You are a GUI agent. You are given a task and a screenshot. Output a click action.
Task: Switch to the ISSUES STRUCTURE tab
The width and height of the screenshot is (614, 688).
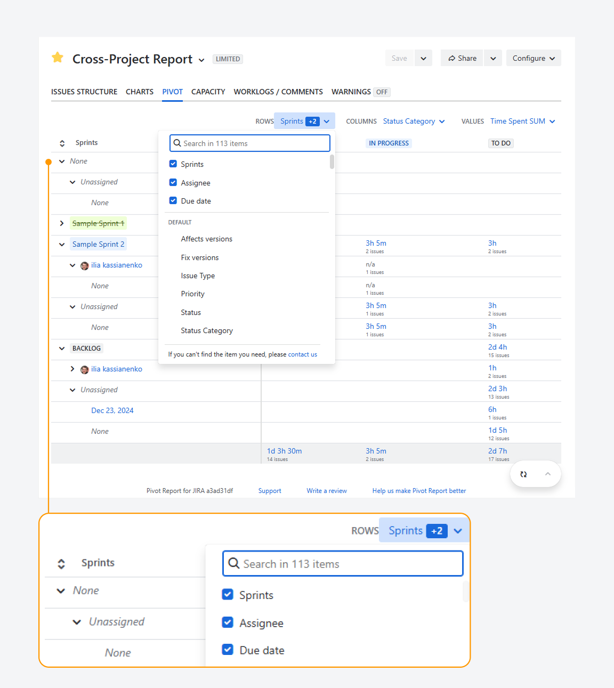click(x=84, y=92)
